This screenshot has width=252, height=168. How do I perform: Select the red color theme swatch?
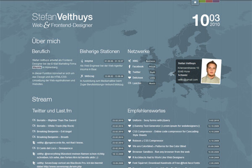tap(209, 1)
